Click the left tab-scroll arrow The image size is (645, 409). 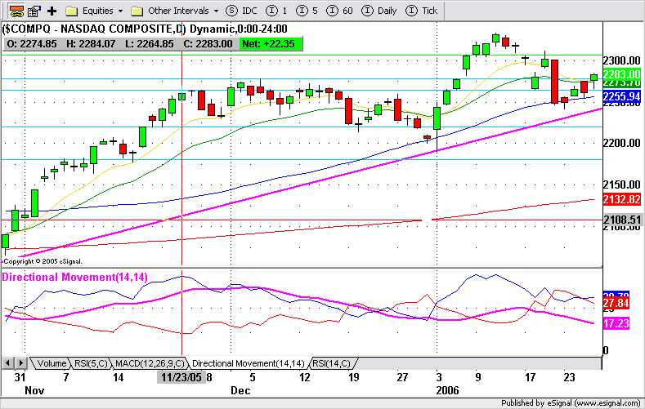(x=7, y=363)
